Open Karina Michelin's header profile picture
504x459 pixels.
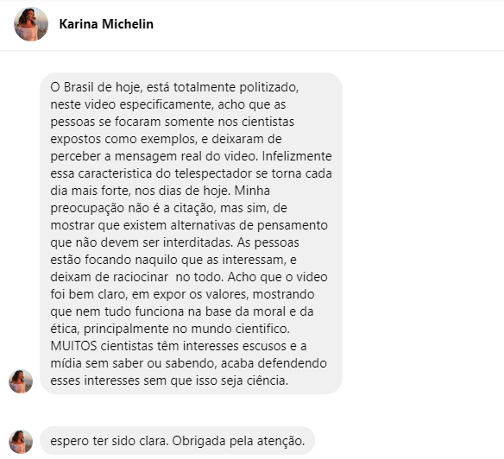pos(31,24)
